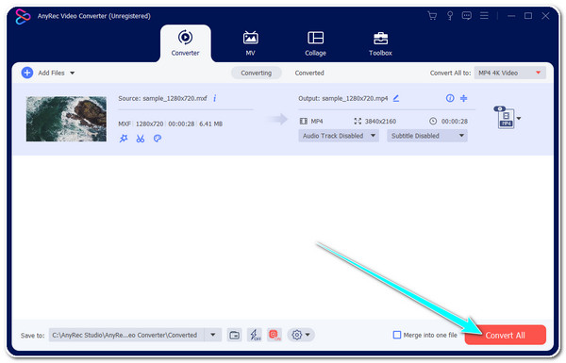Switch to the MV tab
Viewport: 566px width, 363px height.
coord(250,43)
